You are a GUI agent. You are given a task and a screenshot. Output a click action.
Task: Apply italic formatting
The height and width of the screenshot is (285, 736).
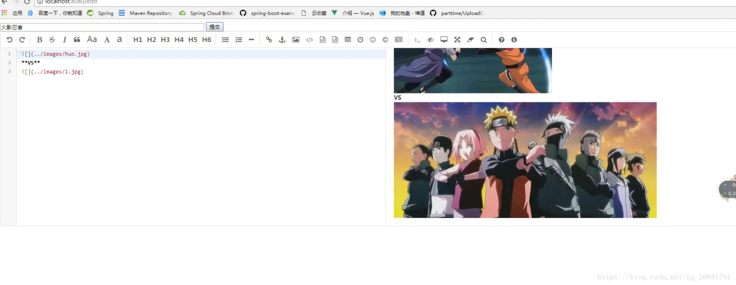coord(64,40)
